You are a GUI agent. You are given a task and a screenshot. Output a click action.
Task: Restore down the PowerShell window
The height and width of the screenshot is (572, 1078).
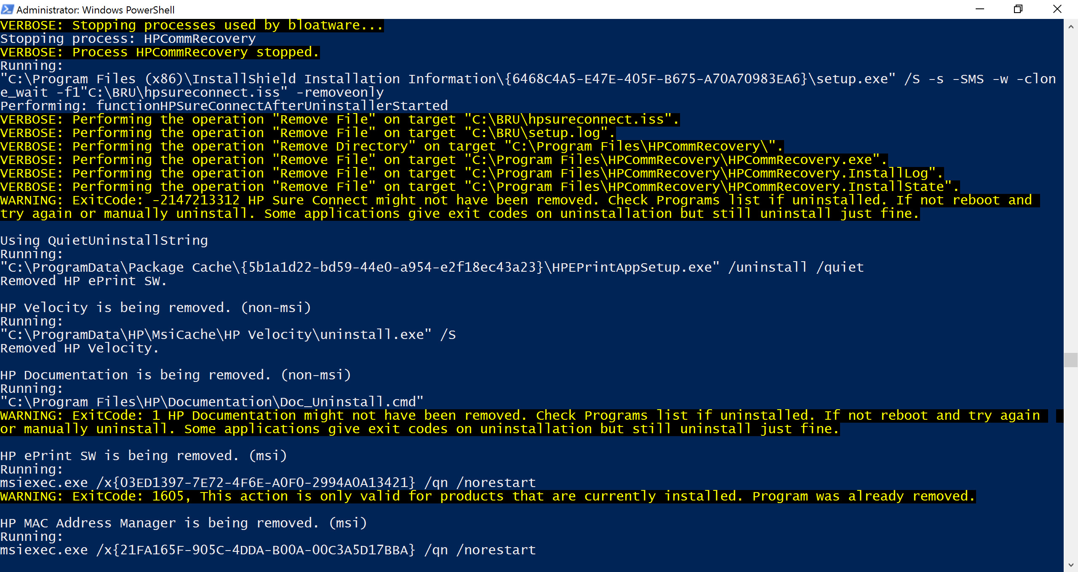tap(1018, 9)
